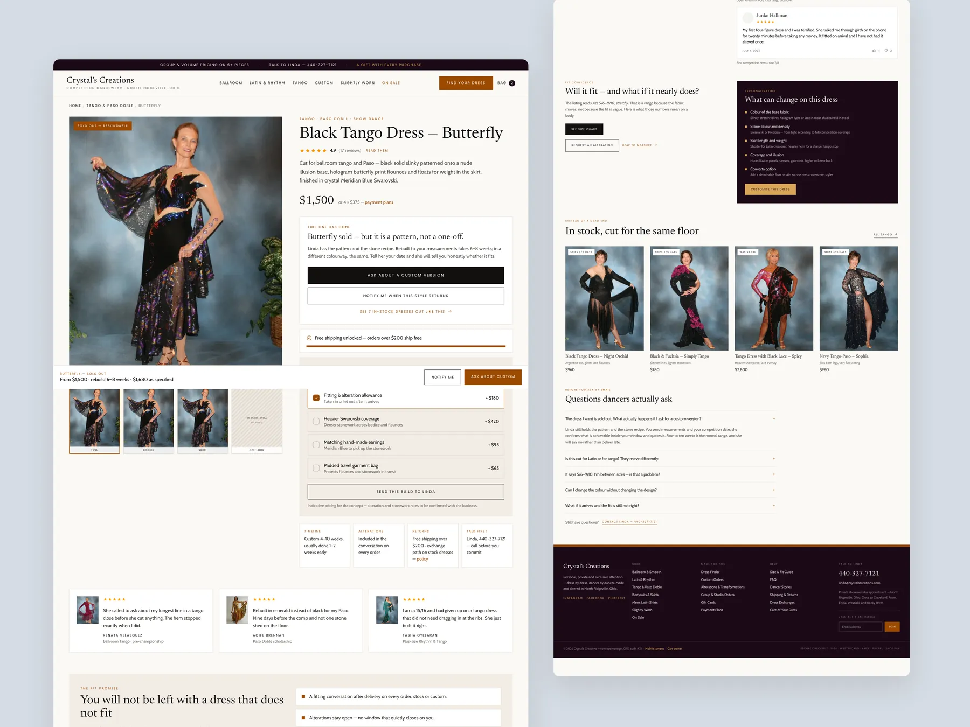
Task: Click the bag count badge in the header
Action: (512, 83)
